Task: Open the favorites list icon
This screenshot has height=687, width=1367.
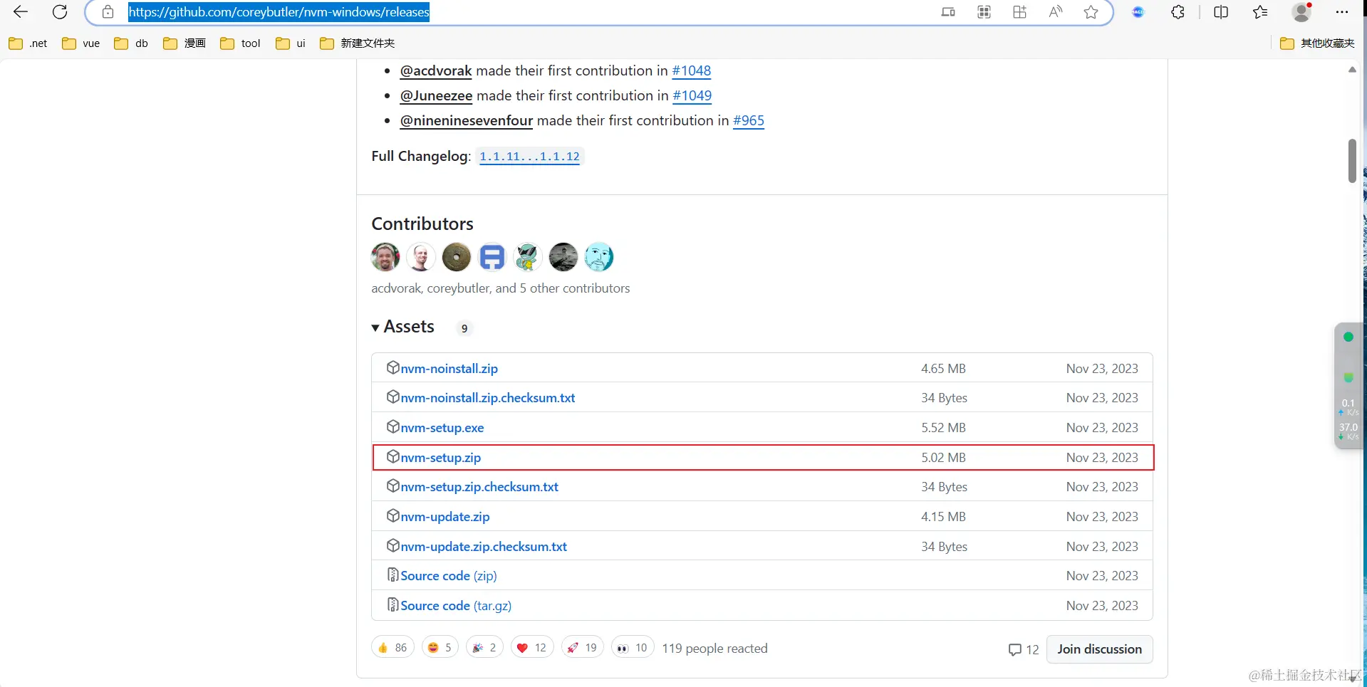Action: pyautogui.click(x=1259, y=12)
